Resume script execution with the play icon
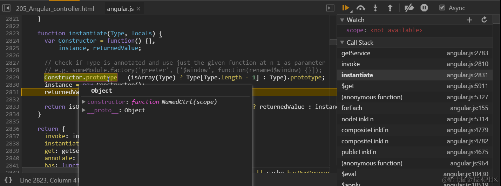 click(346, 8)
